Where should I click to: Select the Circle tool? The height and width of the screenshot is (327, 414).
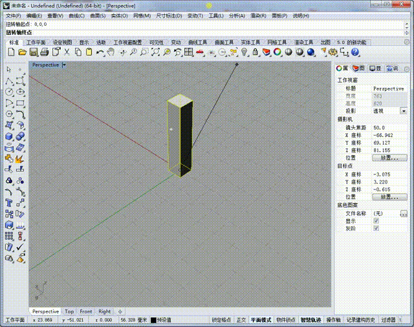coord(9,92)
